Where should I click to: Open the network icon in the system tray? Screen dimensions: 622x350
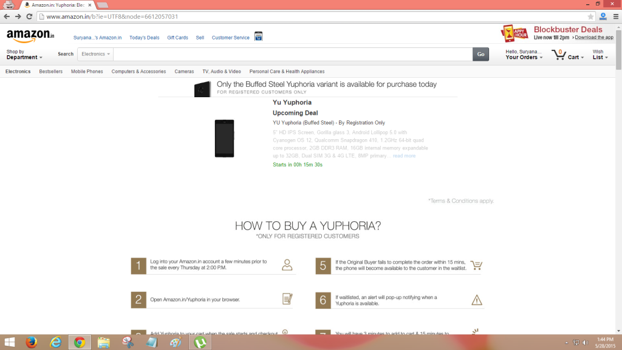[576, 343]
